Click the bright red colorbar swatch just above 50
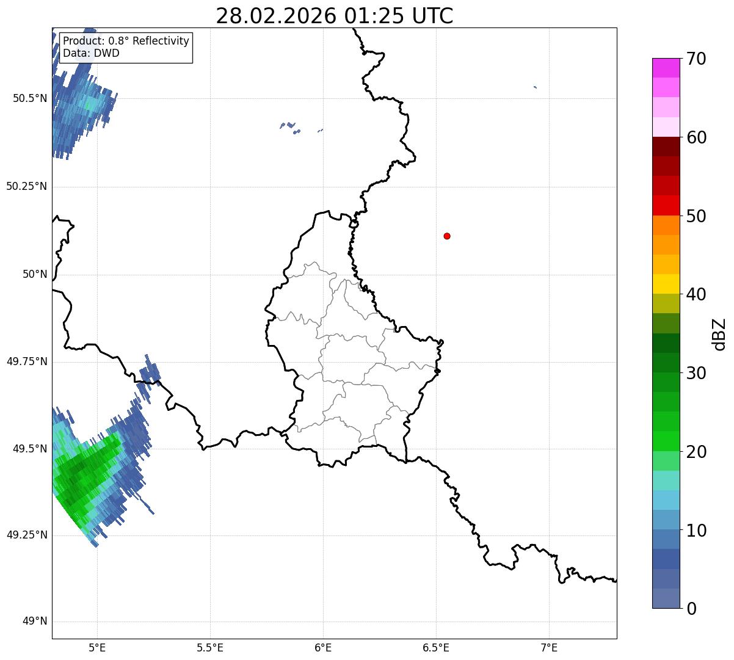 [666, 206]
